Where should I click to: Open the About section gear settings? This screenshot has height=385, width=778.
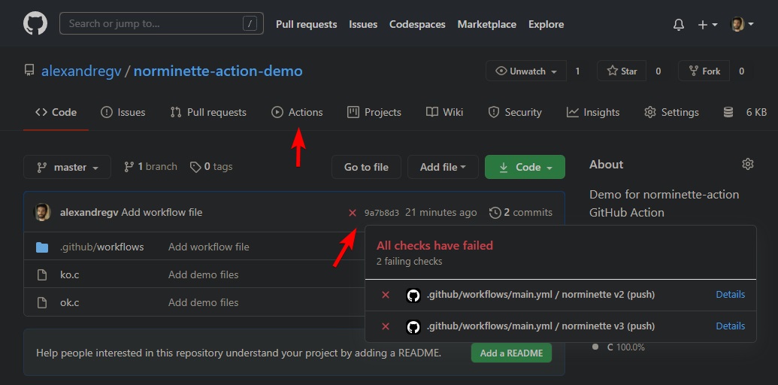[x=748, y=164]
